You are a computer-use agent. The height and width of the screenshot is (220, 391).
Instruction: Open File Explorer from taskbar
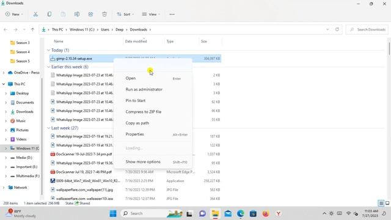click(215, 213)
